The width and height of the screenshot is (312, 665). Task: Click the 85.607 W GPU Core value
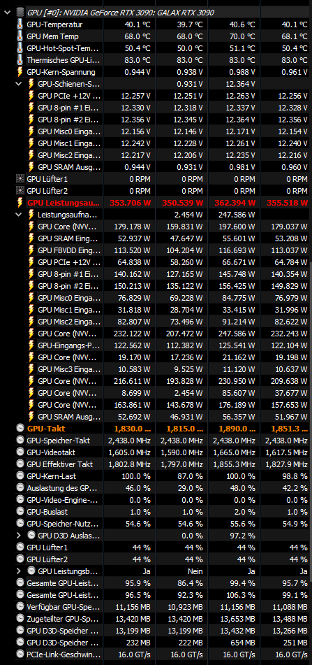pyautogui.click(x=239, y=393)
